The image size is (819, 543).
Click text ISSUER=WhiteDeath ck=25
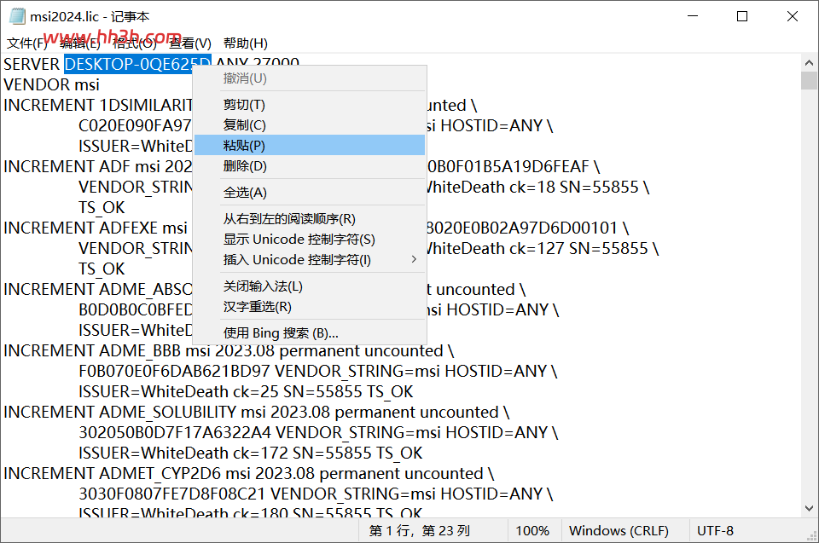178,391
